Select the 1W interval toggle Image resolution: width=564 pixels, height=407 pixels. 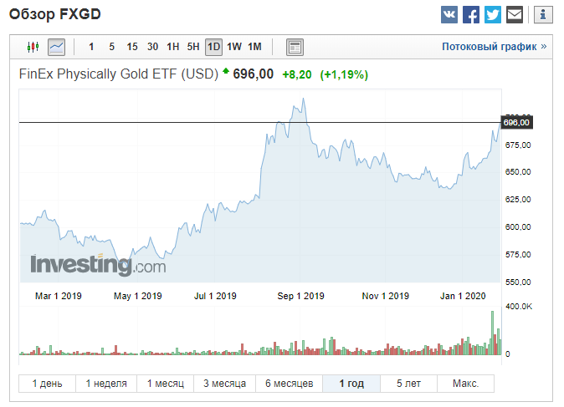click(234, 47)
